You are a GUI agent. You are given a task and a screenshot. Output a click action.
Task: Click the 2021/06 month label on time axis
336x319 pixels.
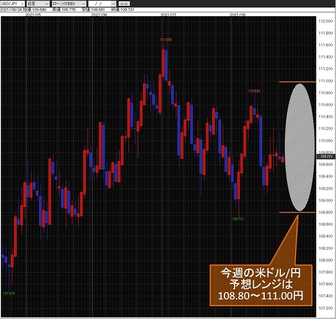(x=99, y=15)
